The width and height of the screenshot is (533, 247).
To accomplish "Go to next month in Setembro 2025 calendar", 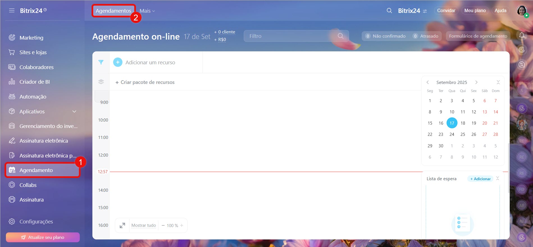I will [476, 82].
